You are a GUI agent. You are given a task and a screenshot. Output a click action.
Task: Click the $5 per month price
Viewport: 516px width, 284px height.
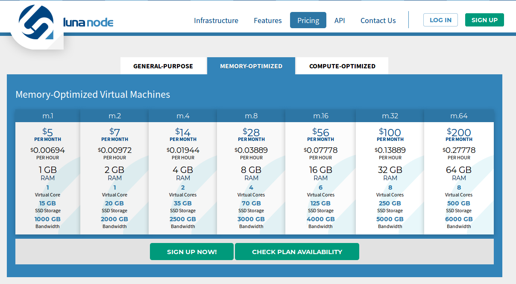click(47, 132)
